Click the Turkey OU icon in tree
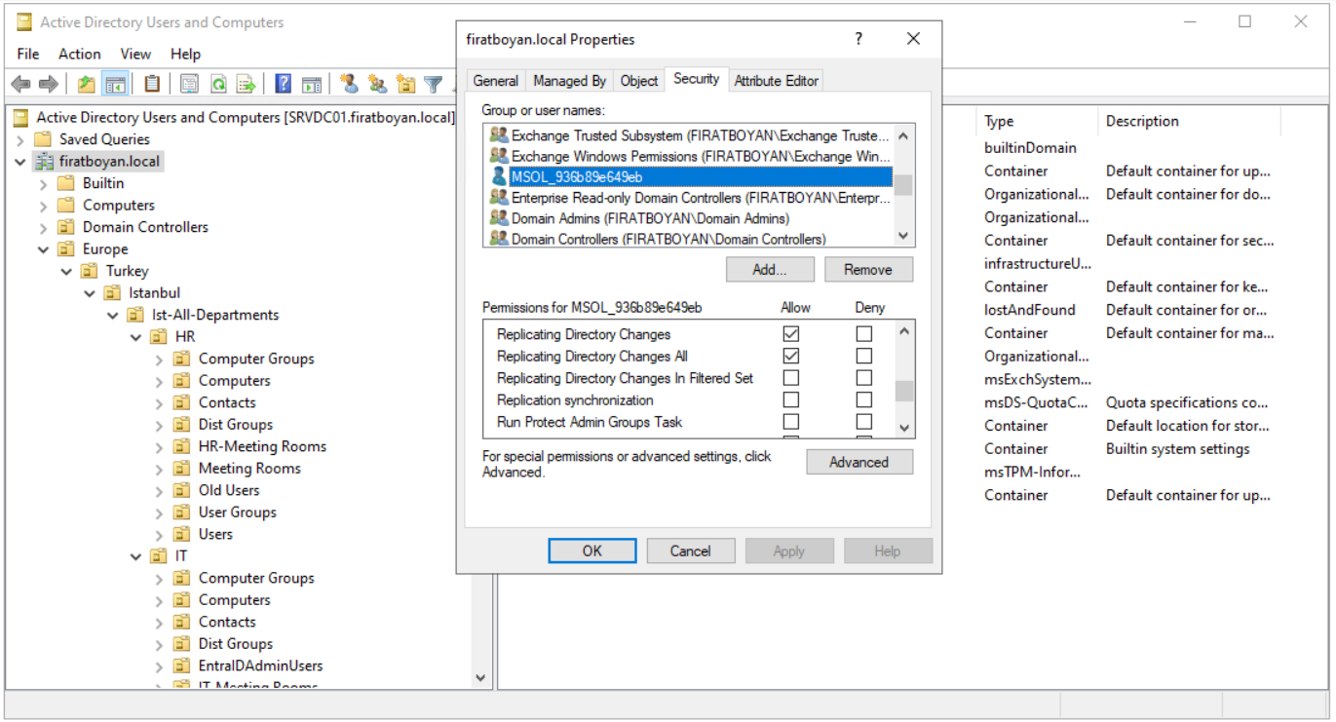This screenshot has width=1336, height=722. 90,271
